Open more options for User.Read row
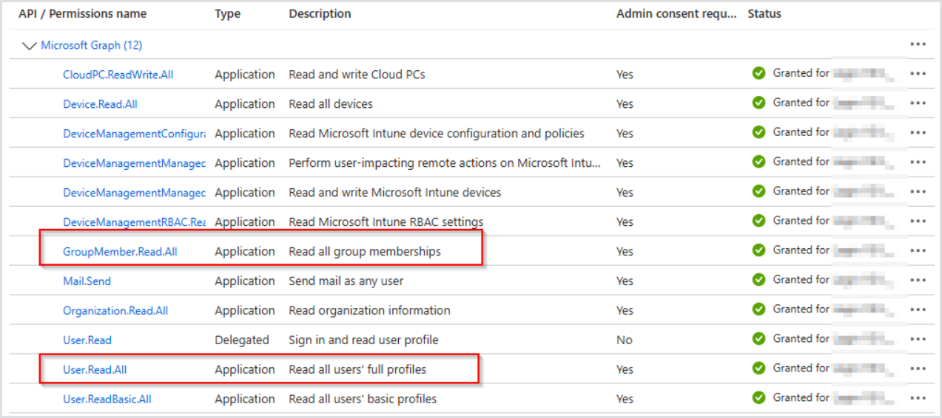This screenshot has width=942, height=418. click(x=918, y=340)
